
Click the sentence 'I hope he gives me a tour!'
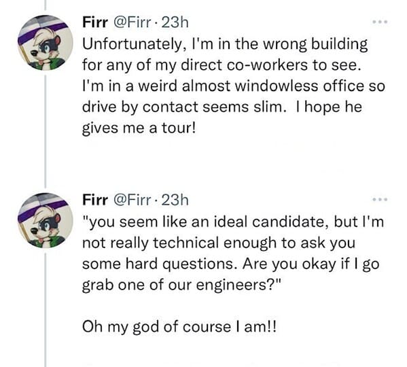click(x=222, y=118)
